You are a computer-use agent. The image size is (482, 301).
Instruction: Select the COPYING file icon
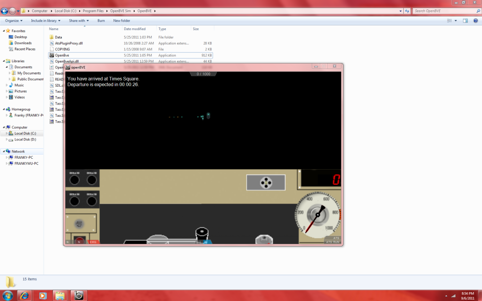52,49
